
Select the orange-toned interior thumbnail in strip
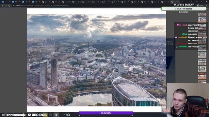pos(202,76)
